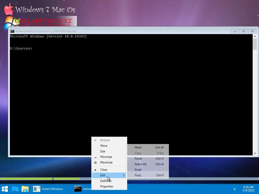Open File Explorer from the taskbar
Viewport: 259px width, 194px height.
pyautogui.click(x=25, y=189)
